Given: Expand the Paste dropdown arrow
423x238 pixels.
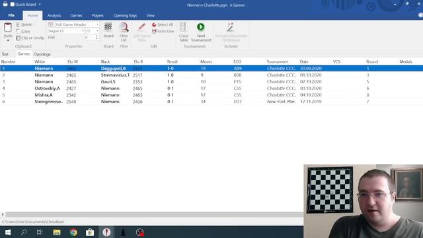Looking at the screenshot, I should (x=8, y=40).
